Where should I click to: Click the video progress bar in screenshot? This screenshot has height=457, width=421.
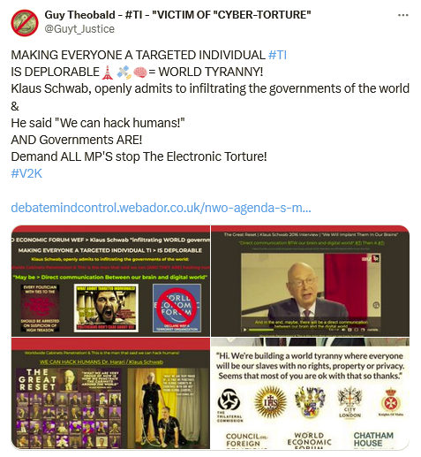[x=289, y=330]
